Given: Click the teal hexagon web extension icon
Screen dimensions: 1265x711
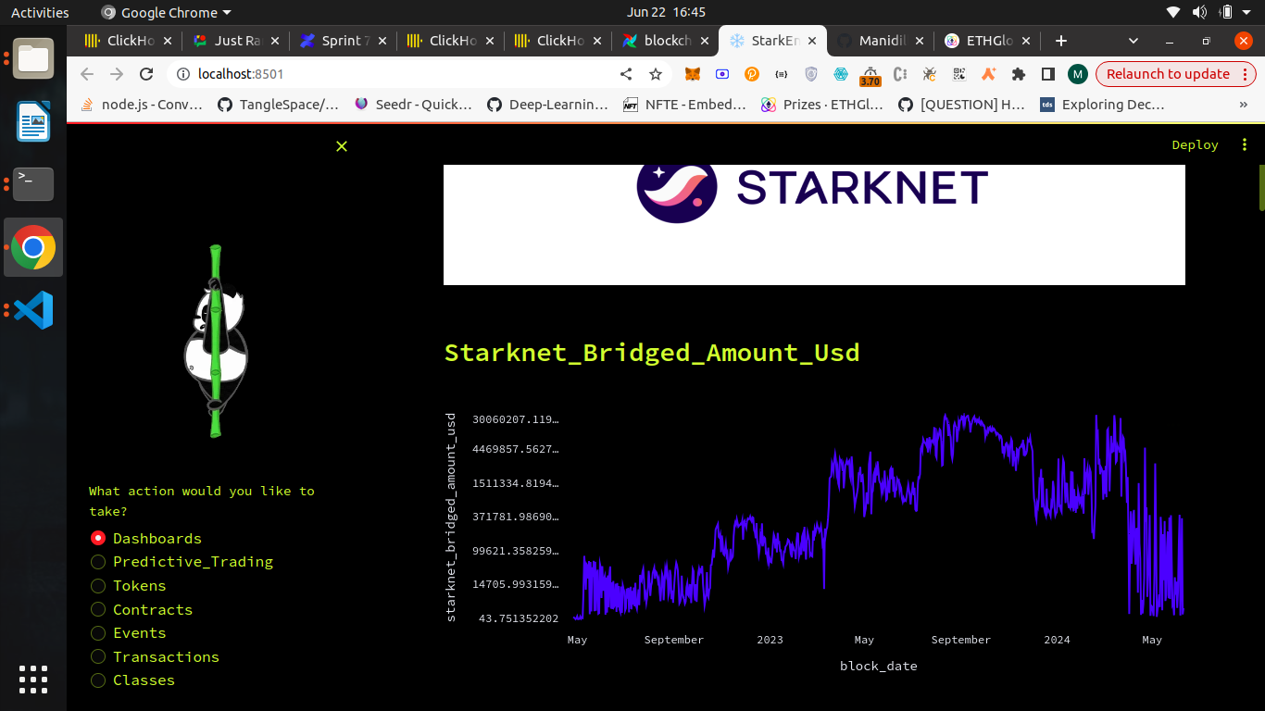Looking at the screenshot, I should [840, 74].
